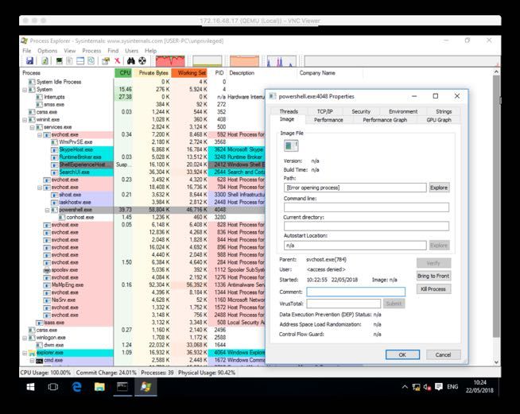Viewport: 520px width, 414px height.
Task: Collapse the explorer.exe tree node
Action: tap(25, 353)
